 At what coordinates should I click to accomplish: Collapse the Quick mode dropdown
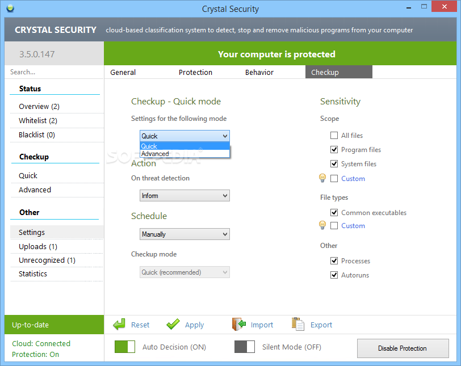coord(185,136)
